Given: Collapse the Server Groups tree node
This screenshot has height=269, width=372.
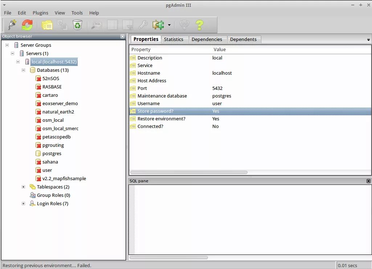Looking at the screenshot, I should click(x=7, y=45).
